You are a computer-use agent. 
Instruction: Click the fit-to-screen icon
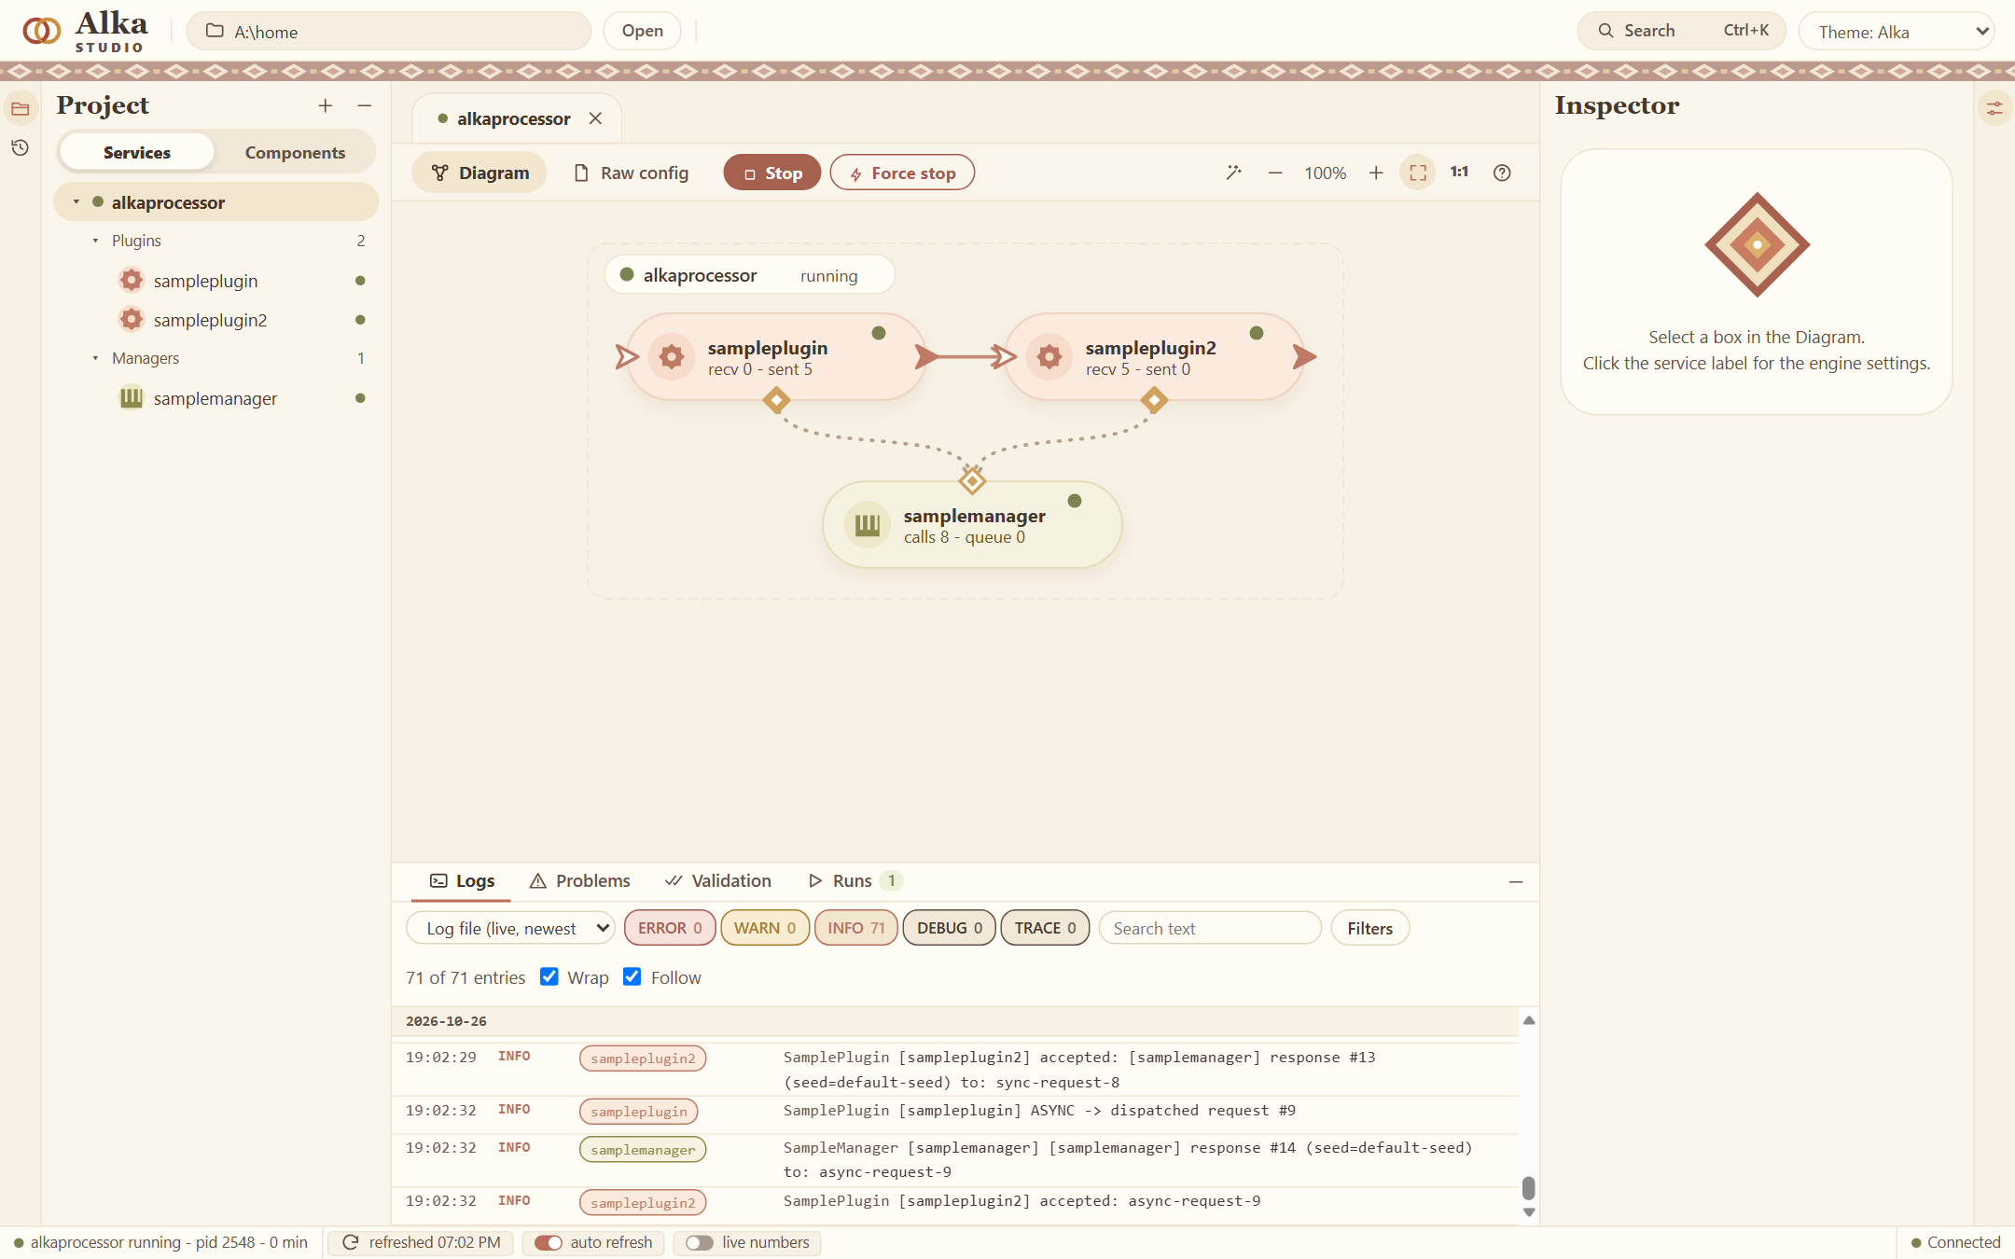(x=1418, y=173)
